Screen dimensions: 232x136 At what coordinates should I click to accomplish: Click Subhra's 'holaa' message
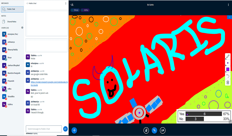[x=33, y=58]
